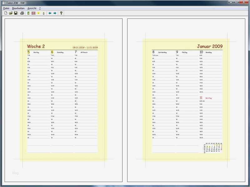The image size is (250, 187).
Task: Click the application icon in title bar
Action: (3, 3)
